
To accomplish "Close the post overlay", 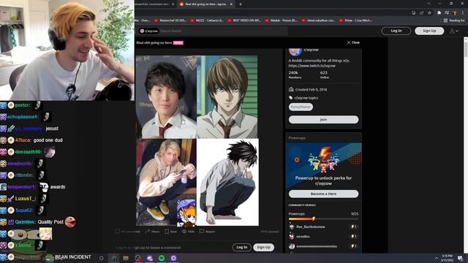I will 353,42.
